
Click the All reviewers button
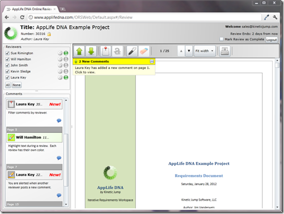coord(8,85)
